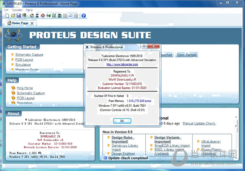The height and width of the screenshot is (171, 245).
Task: Click the Home Page house icon in toolbar
Action: 32,16
